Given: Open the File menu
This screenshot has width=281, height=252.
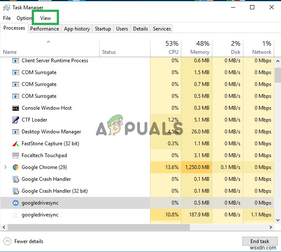Looking at the screenshot, I should pos(7,18).
